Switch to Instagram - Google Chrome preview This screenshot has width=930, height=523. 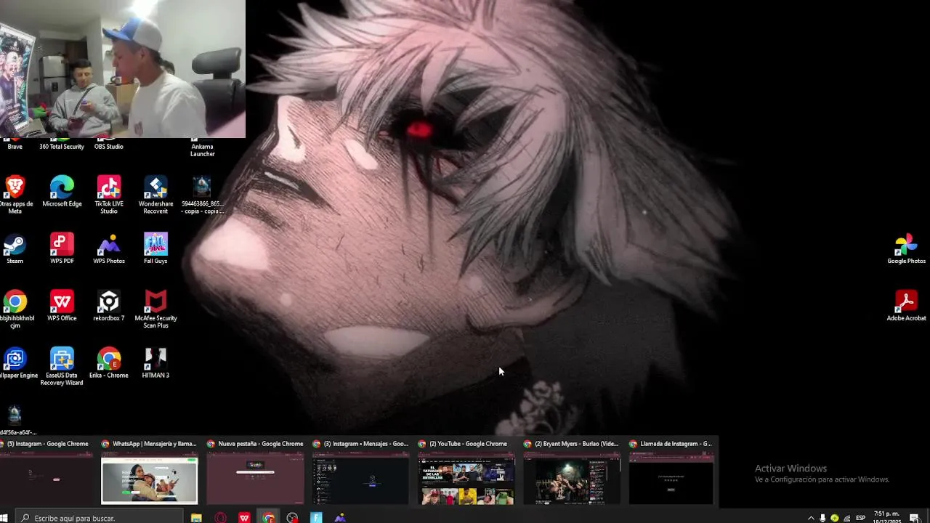coord(45,471)
